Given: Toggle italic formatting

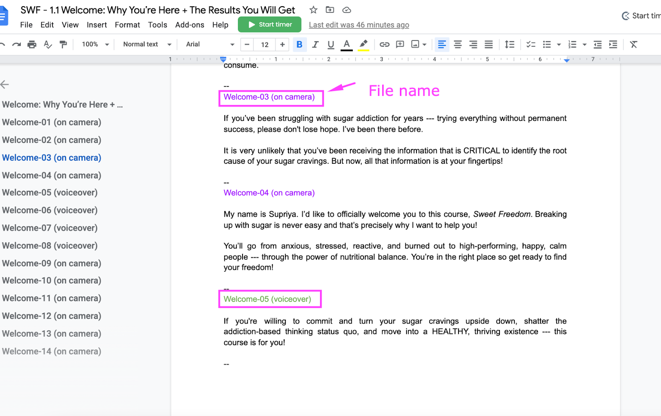Looking at the screenshot, I should (315, 45).
